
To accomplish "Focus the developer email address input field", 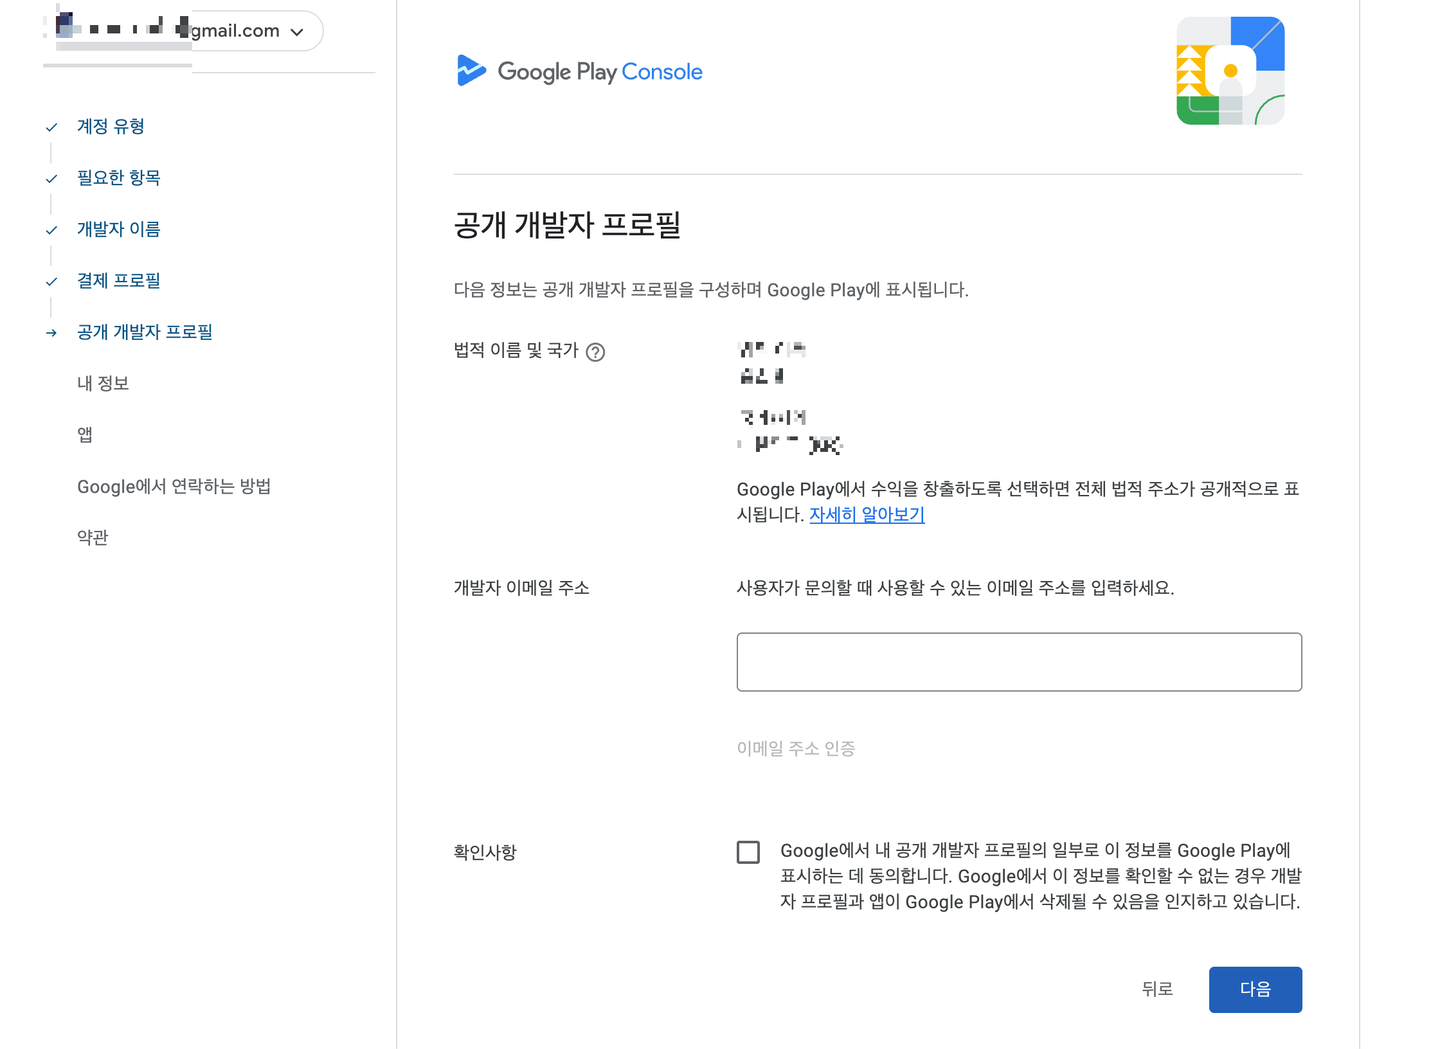I will (1019, 662).
